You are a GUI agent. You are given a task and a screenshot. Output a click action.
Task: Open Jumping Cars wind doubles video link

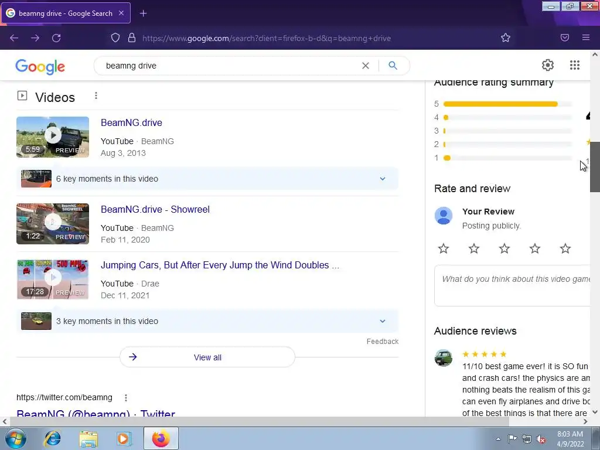220,265
